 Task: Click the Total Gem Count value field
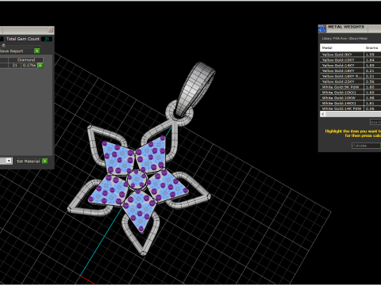click(47, 39)
